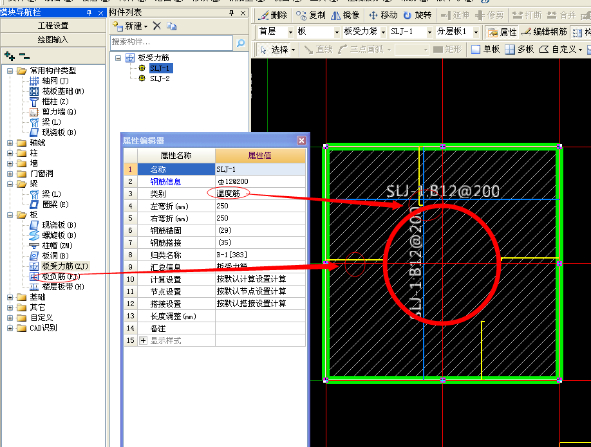This screenshot has width=591, height=447.
Task: Select the 旋转 rotate tool
Action: pos(417,15)
